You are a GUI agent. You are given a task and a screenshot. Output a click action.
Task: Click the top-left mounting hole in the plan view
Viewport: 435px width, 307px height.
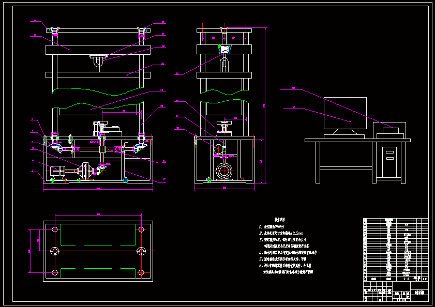(x=55, y=229)
